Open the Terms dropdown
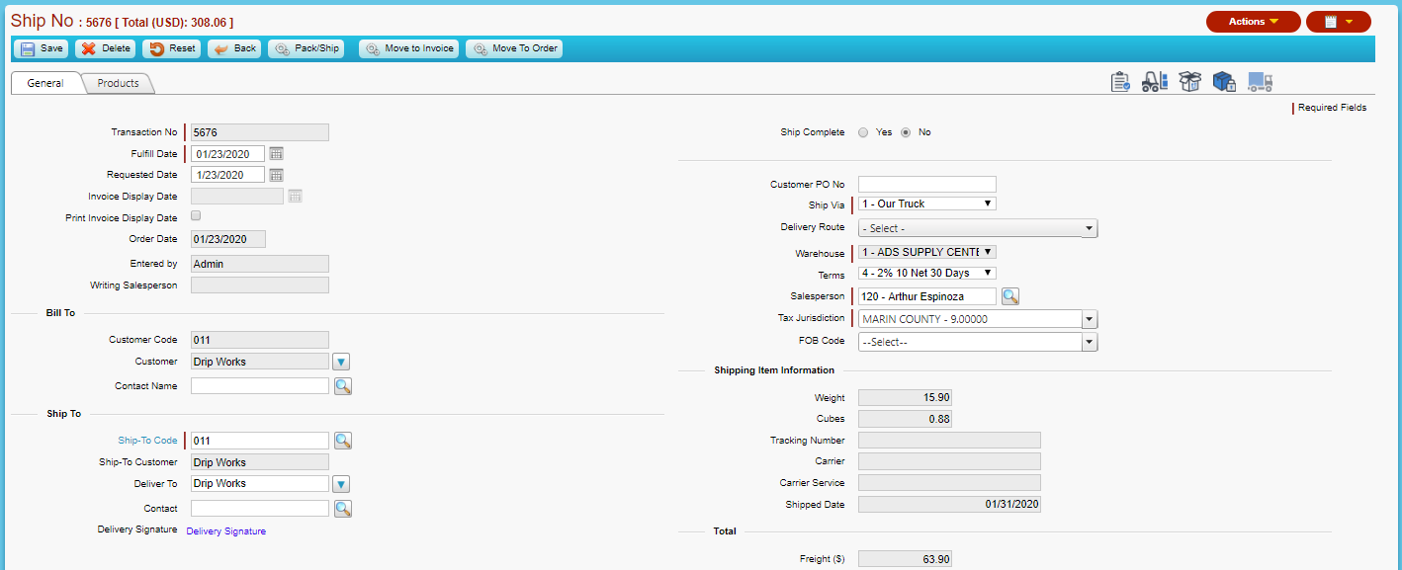Viewport: 1402px width, 570px height. pyautogui.click(x=927, y=273)
